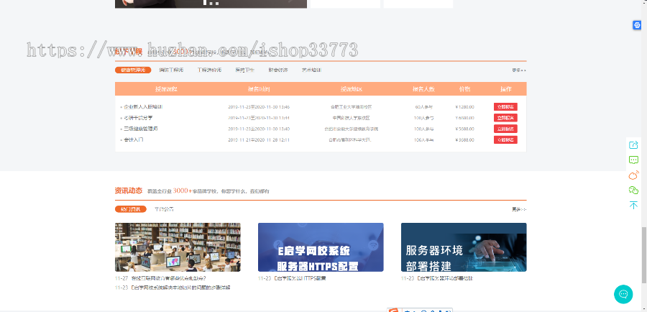
Task: Click 立即报名 for 企业新人入职培训
Action: coord(505,107)
